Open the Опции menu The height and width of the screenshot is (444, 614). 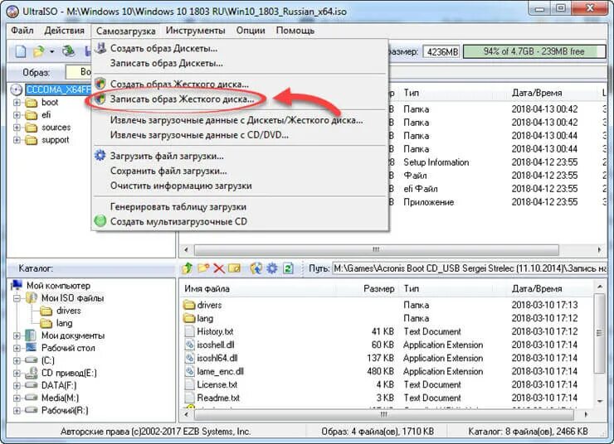coord(251,31)
